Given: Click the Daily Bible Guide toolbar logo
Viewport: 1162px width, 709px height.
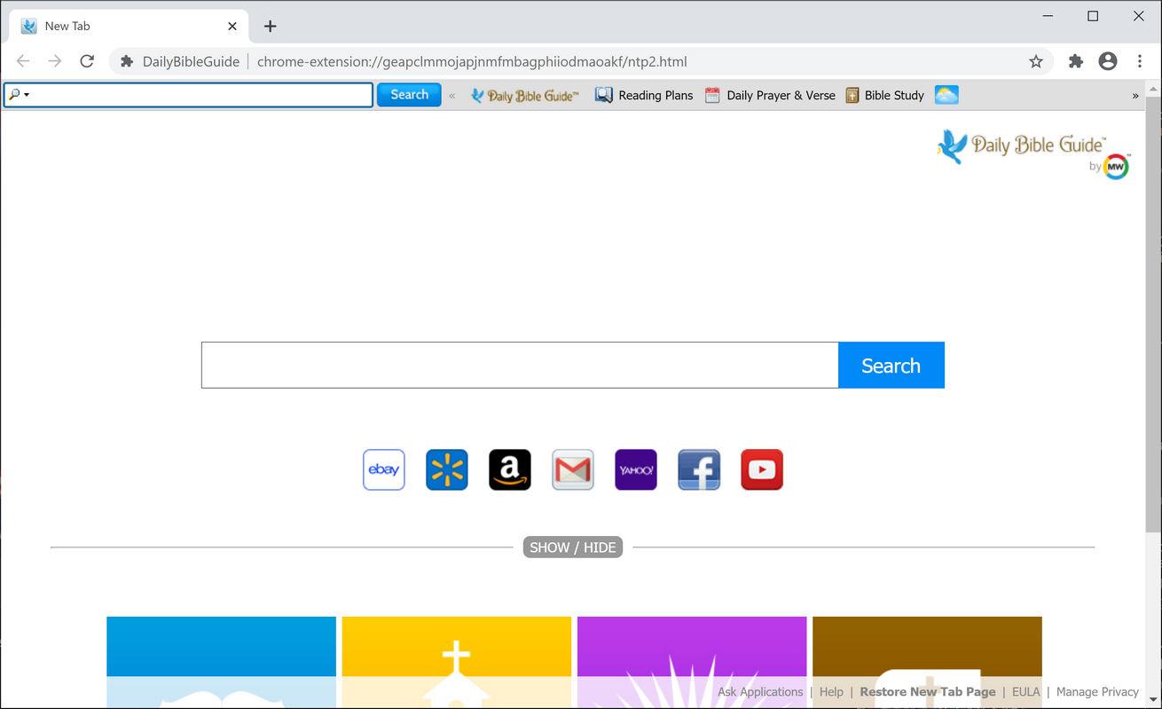Looking at the screenshot, I should point(524,95).
